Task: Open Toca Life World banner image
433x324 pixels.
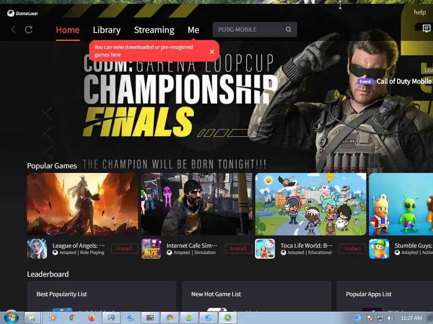Action: pyautogui.click(x=311, y=204)
